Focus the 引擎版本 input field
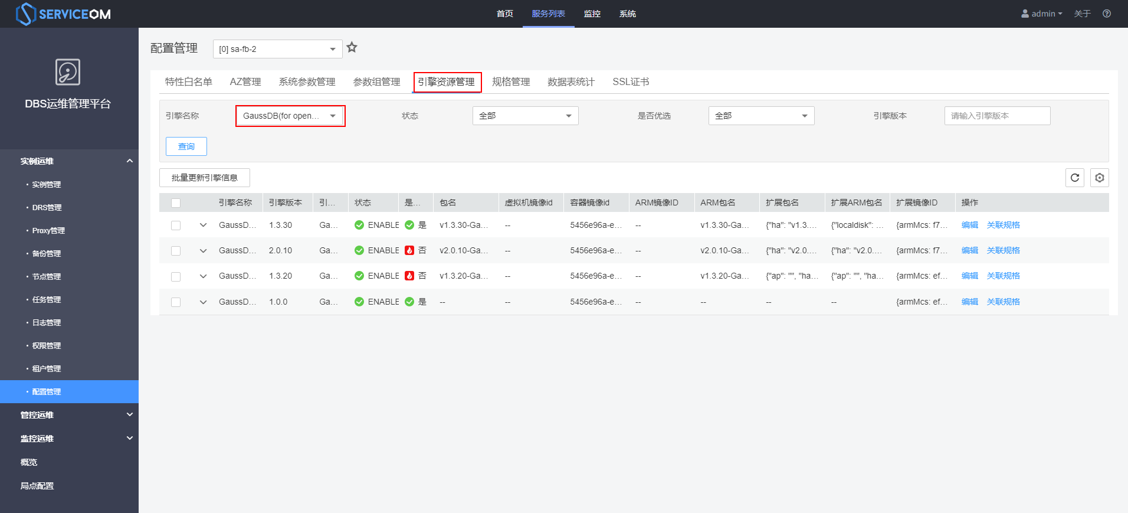The image size is (1128, 513). [x=998, y=116]
